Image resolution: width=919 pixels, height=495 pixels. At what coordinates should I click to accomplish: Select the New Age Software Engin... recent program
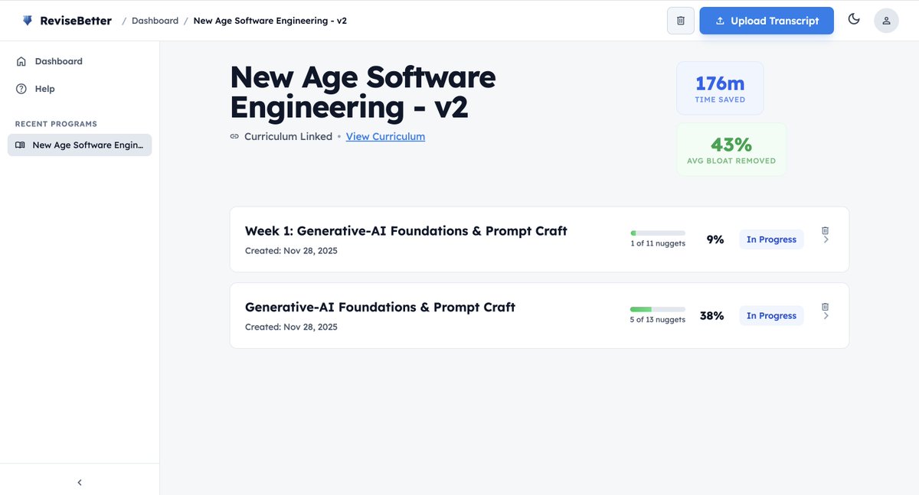pos(80,145)
